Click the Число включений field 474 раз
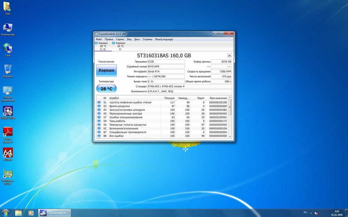348x217 pixels. [x=221, y=76]
